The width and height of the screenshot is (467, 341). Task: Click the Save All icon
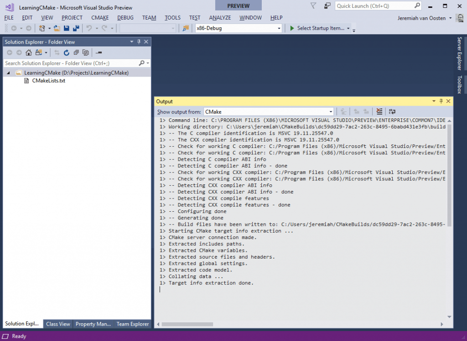76,28
